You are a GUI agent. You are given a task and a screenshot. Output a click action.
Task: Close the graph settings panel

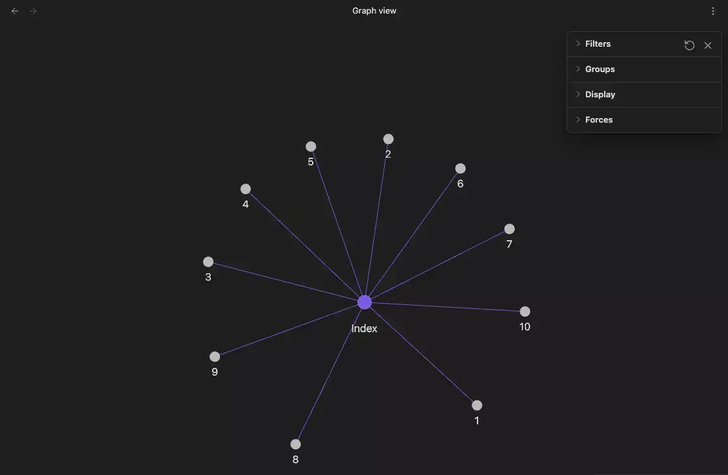point(708,45)
